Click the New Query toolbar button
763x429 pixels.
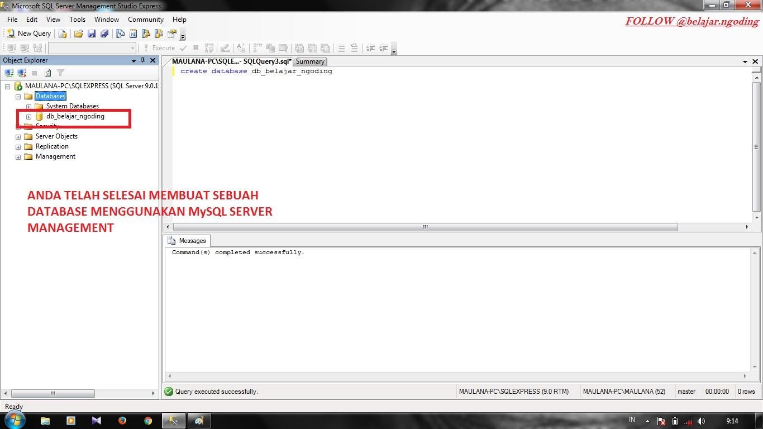28,34
